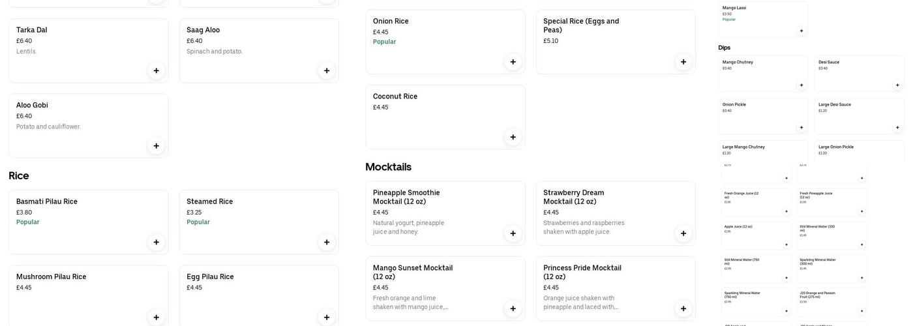The height and width of the screenshot is (326, 913).
Task: Add Mango Lassi with the plus icon
Action: (x=801, y=31)
